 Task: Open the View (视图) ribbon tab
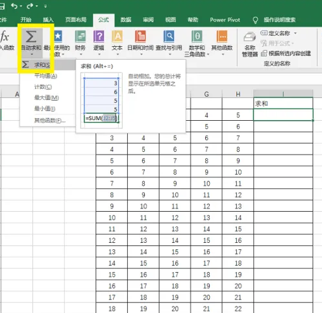click(171, 20)
